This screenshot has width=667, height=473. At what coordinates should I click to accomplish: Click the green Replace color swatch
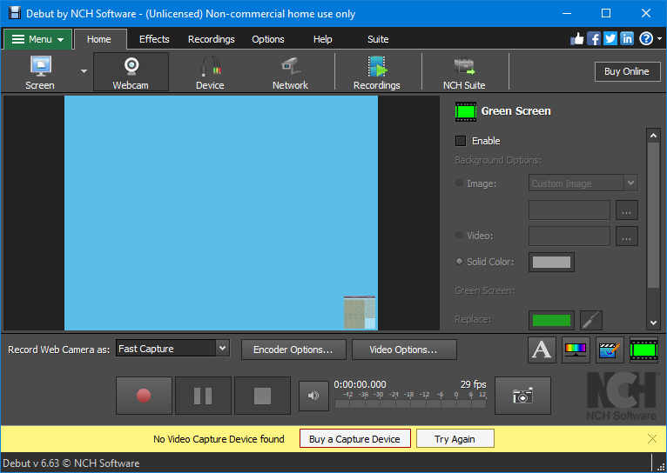(551, 320)
